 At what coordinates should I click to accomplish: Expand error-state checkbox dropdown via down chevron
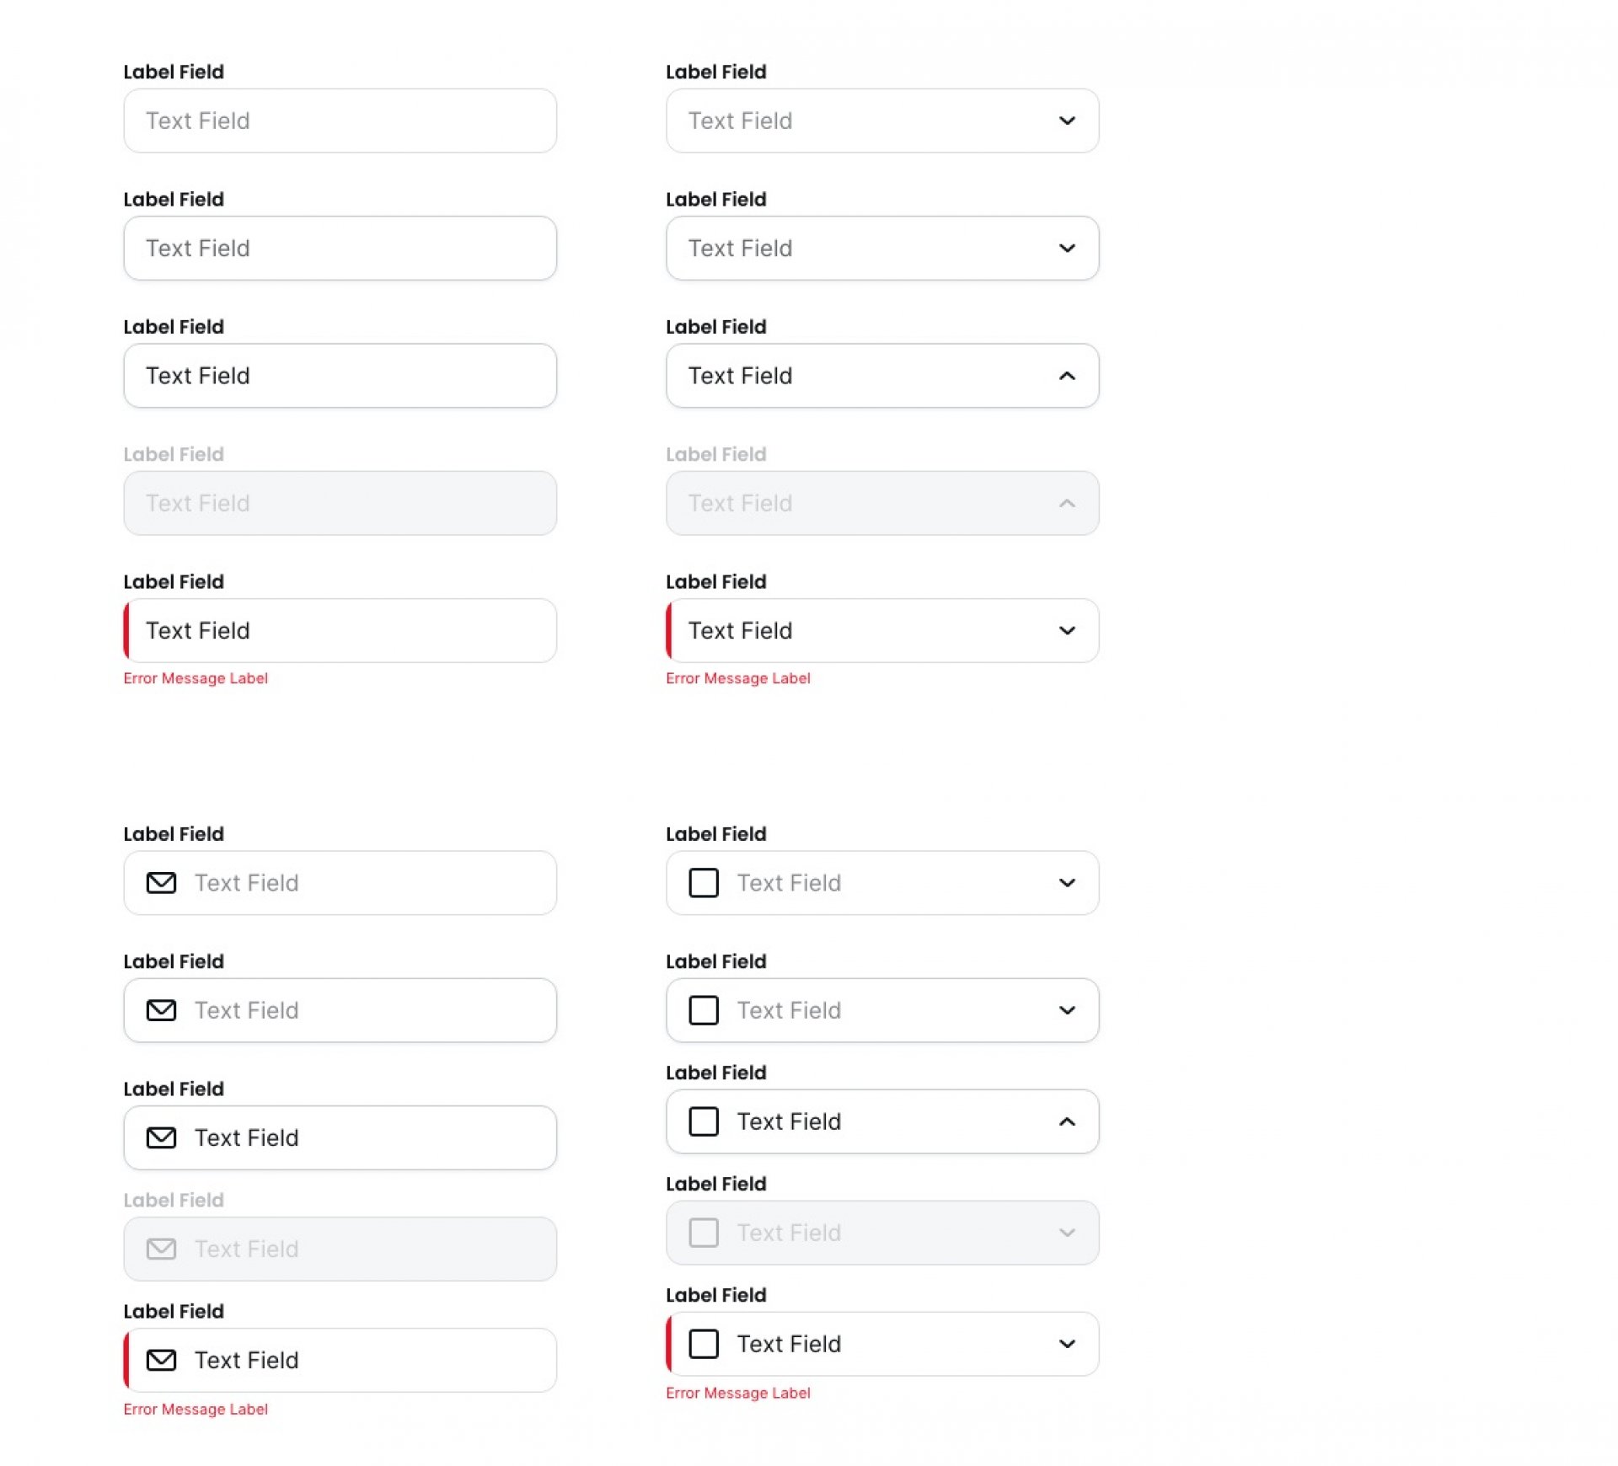1067,1344
